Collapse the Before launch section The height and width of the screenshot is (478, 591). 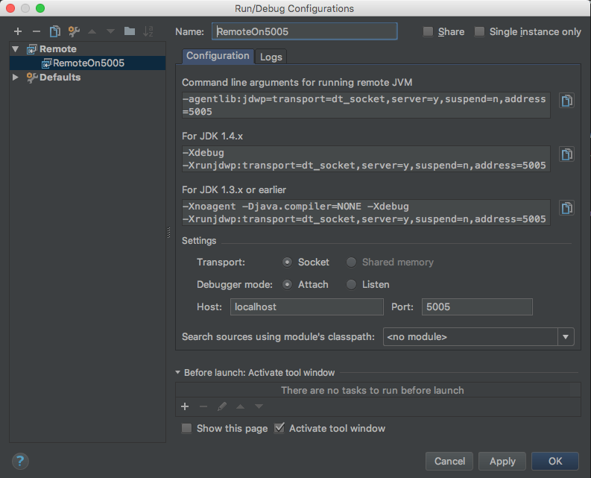point(177,372)
